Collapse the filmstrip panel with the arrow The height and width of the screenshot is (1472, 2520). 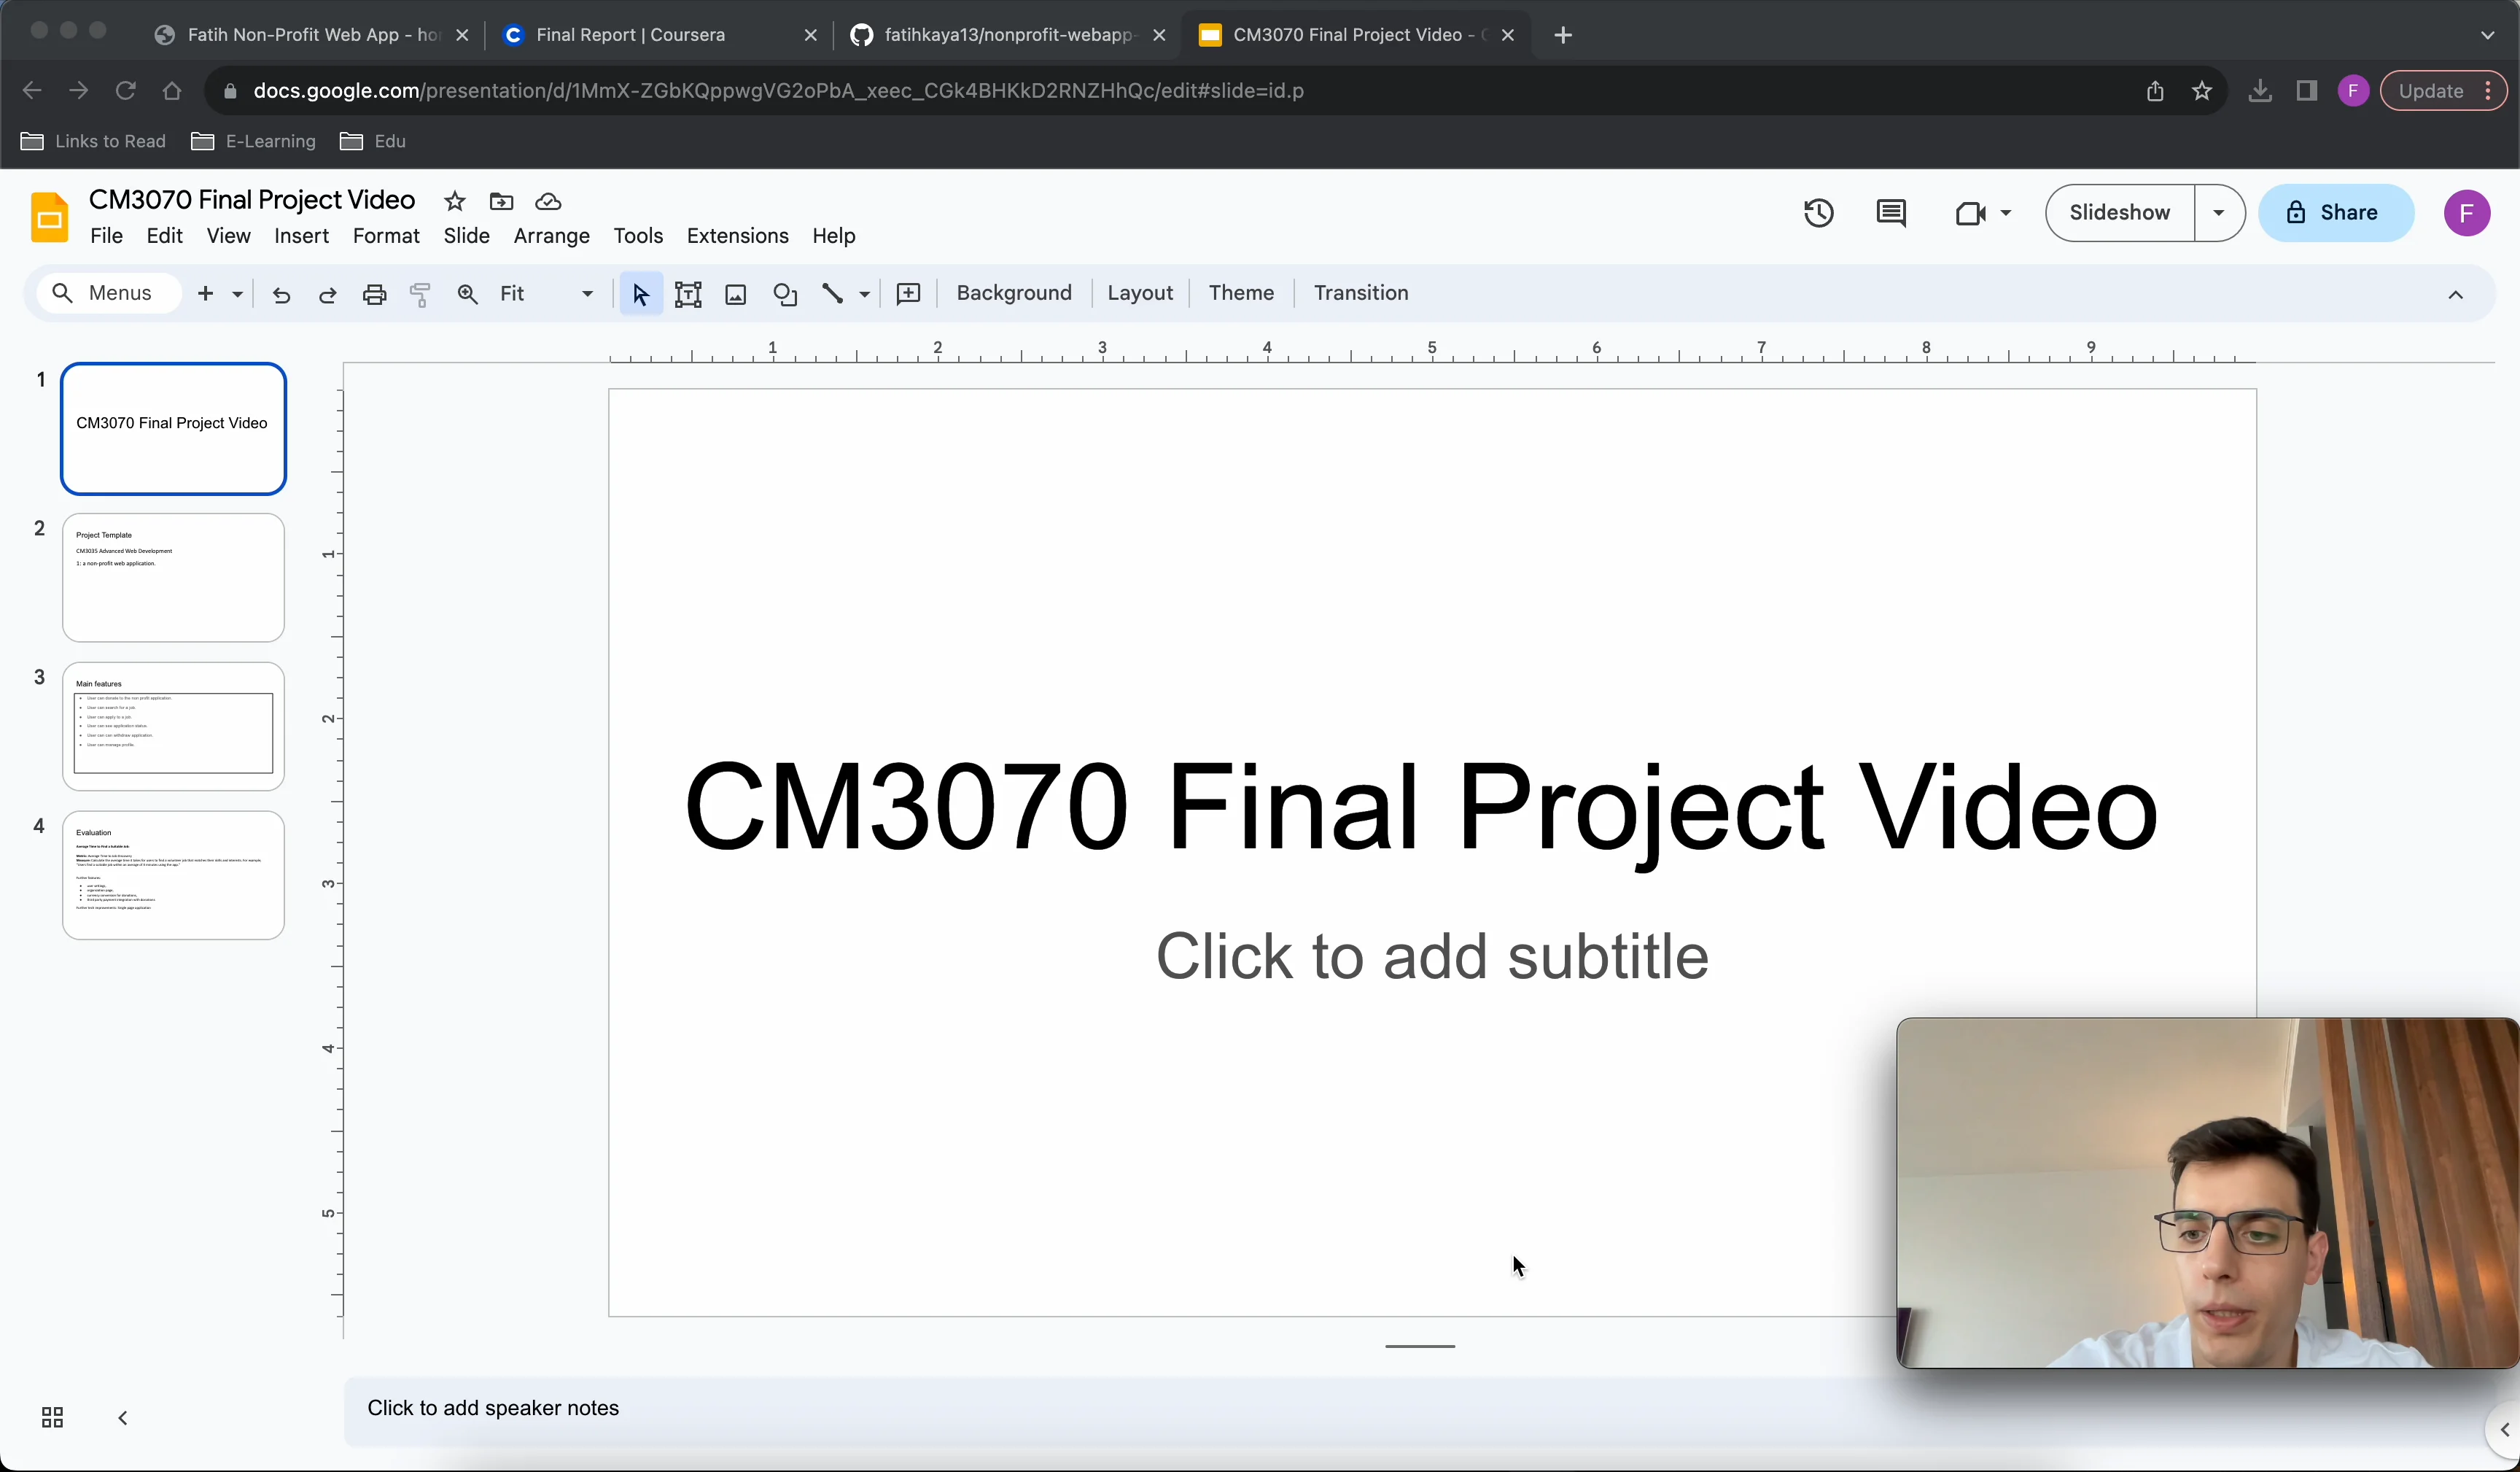(x=122, y=1418)
